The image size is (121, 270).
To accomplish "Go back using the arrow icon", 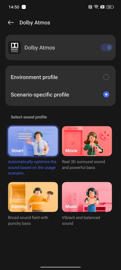I will point(11,23).
